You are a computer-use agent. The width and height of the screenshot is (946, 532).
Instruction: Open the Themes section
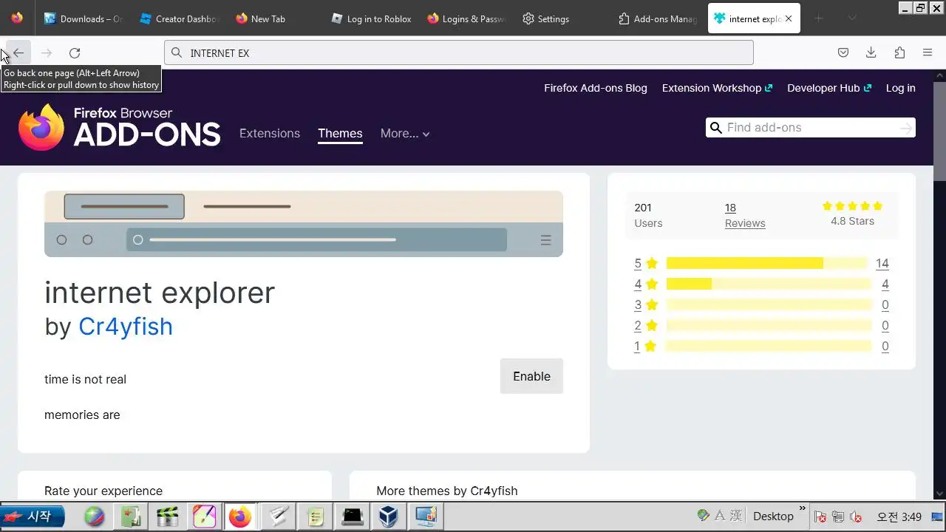coord(340,133)
